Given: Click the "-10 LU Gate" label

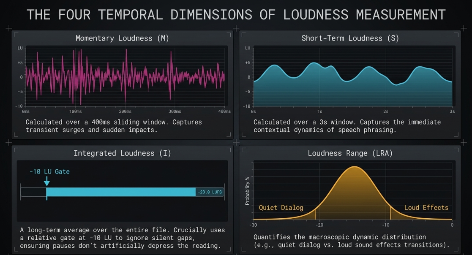Looking at the screenshot, I should [x=49, y=172].
